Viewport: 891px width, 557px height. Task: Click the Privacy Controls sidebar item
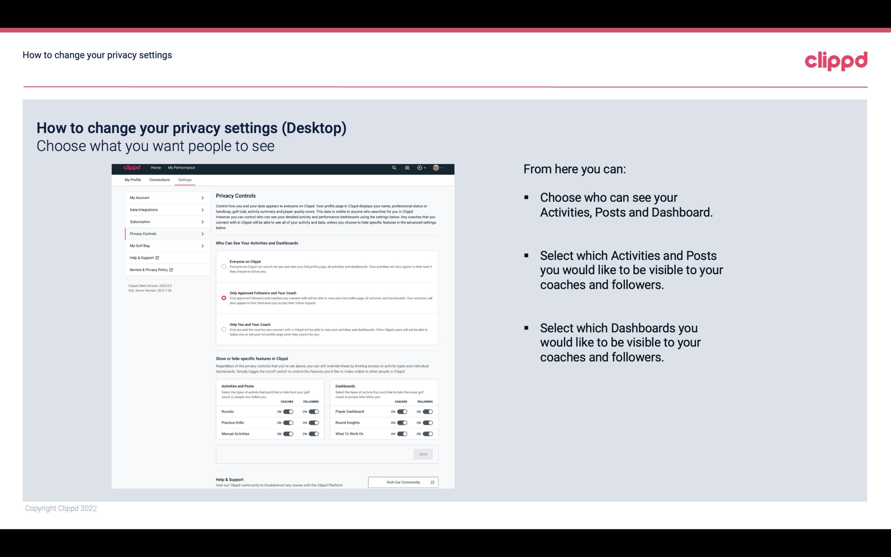point(164,233)
